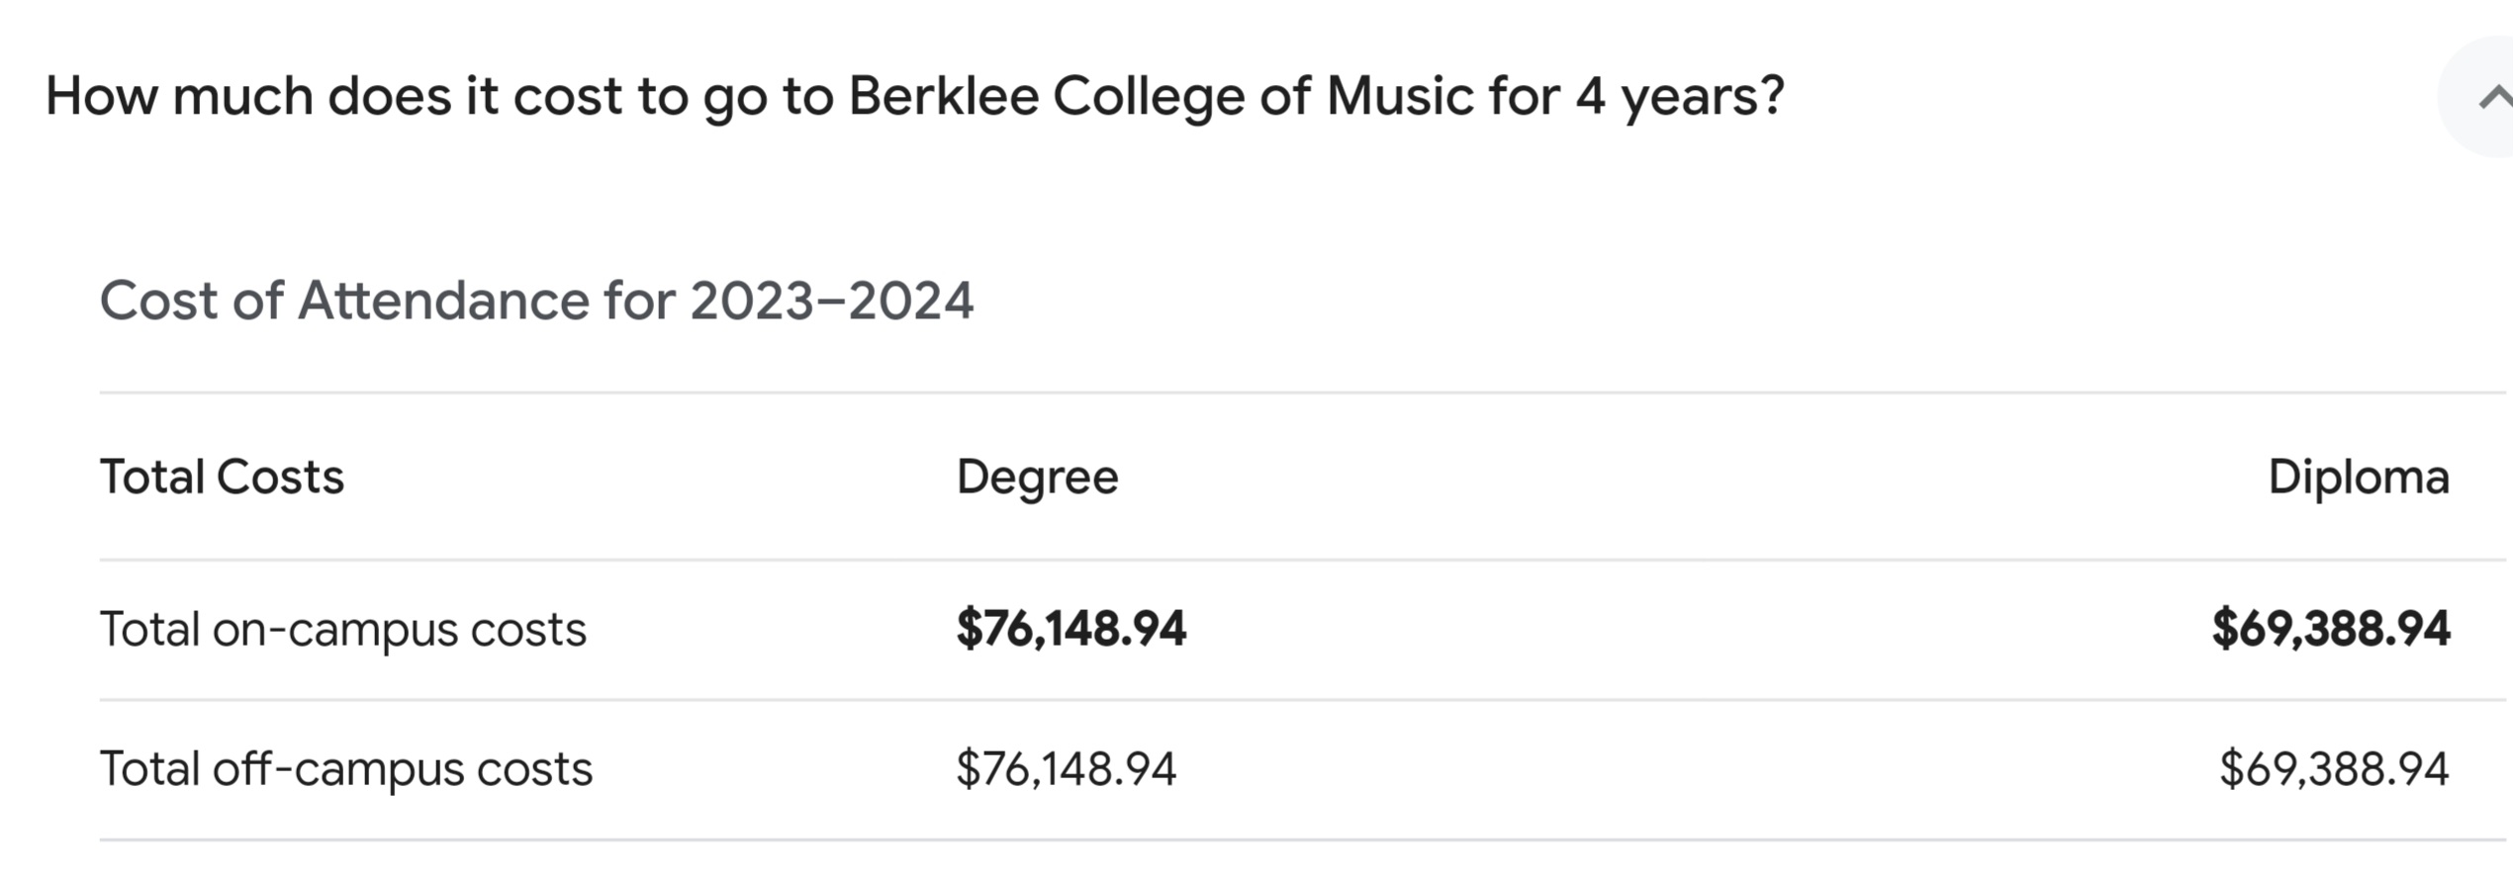2513x877 pixels.
Task: Select the Degree column header
Action: pos(1037,479)
